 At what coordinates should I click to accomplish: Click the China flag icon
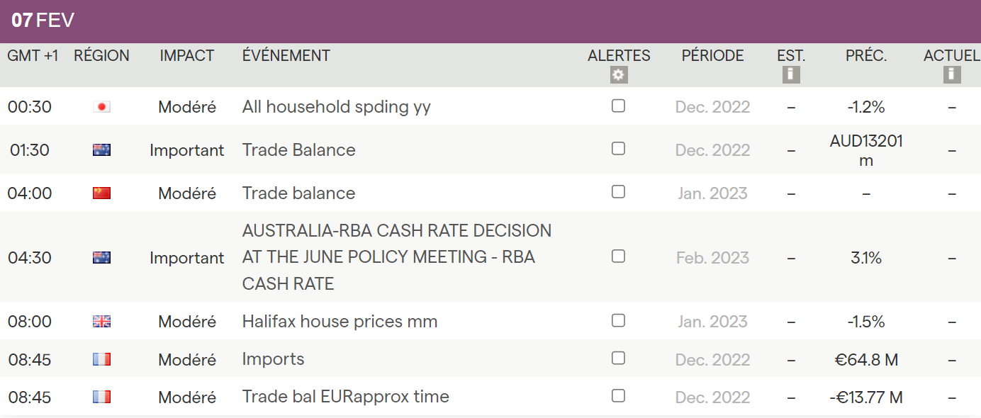click(x=102, y=193)
